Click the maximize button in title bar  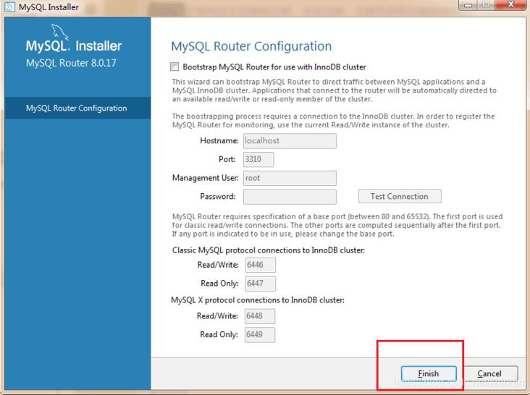(487, 5)
